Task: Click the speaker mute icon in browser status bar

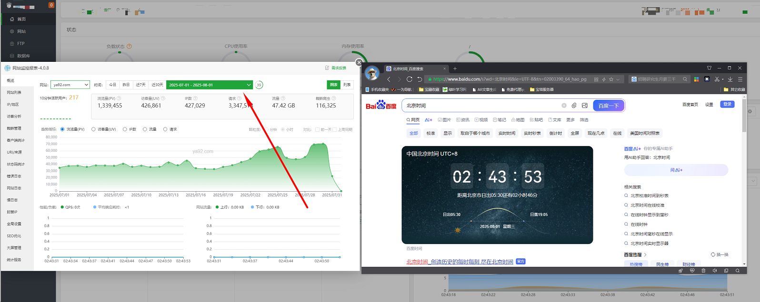Action: pos(715,271)
